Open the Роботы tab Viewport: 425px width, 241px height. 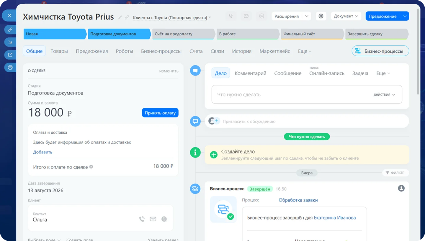pyautogui.click(x=125, y=51)
